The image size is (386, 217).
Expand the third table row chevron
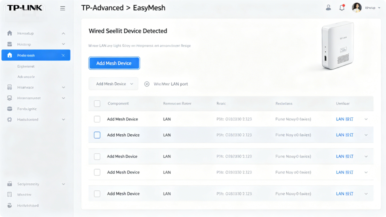click(366, 156)
